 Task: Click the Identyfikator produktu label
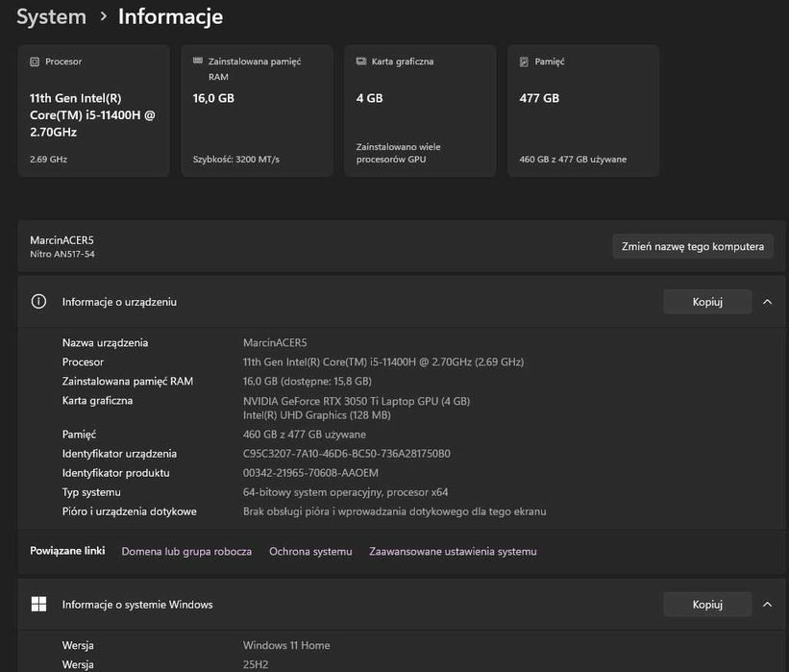(115, 473)
